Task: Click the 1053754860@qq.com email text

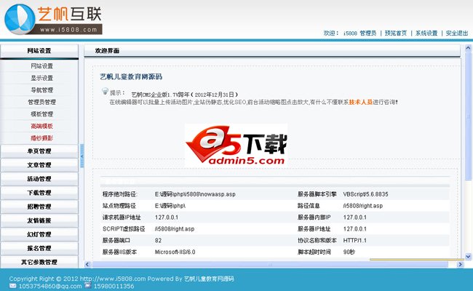Action: (50, 286)
